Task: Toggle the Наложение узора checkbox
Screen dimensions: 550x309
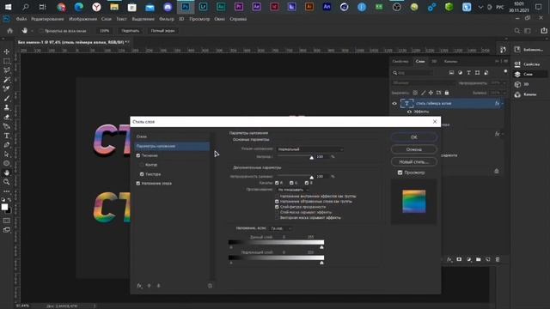Action: click(x=138, y=183)
